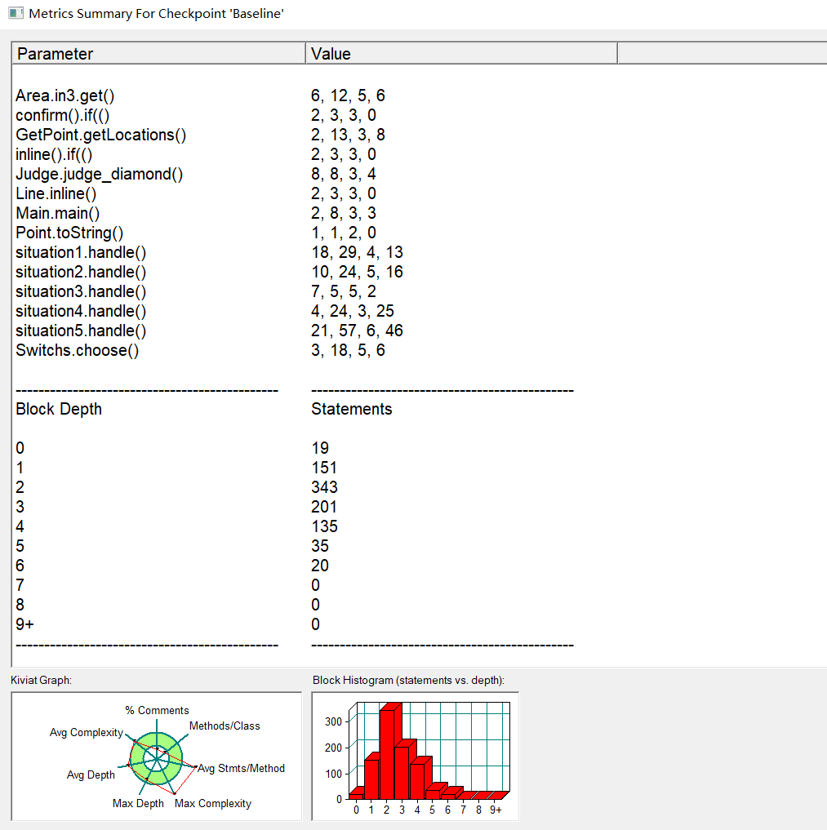
Task: Click the Max Complexity axis label
Action: [x=213, y=804]
